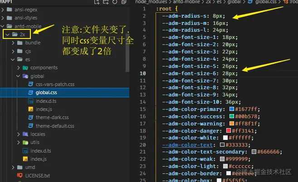Open css-vars-patch.css file
This screenshot has height=182, width=298.
point(55,84)
